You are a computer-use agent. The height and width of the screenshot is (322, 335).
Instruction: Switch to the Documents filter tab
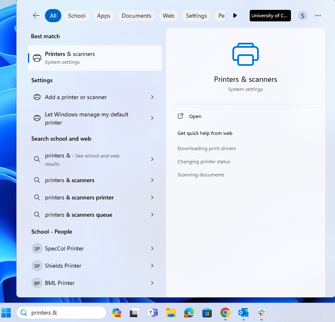coord(136,15)
